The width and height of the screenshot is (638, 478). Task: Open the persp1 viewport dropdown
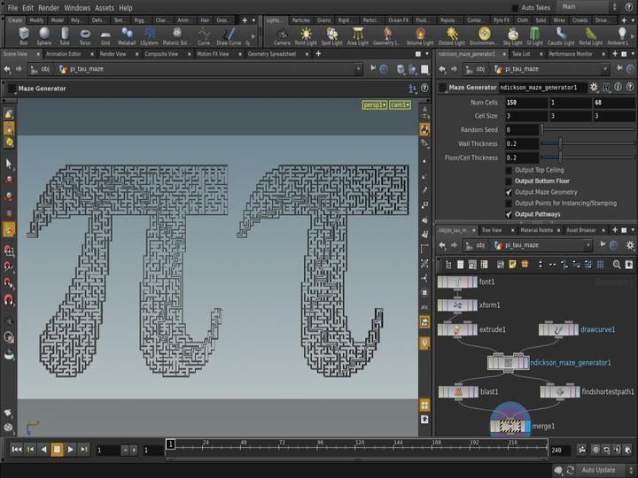coord(375,104)
